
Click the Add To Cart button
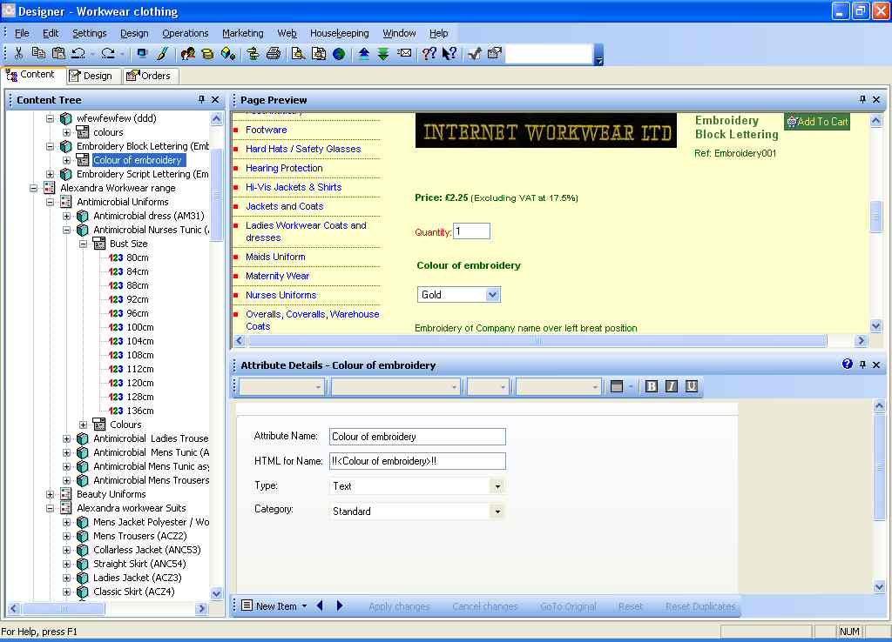[x=816, y=122]
